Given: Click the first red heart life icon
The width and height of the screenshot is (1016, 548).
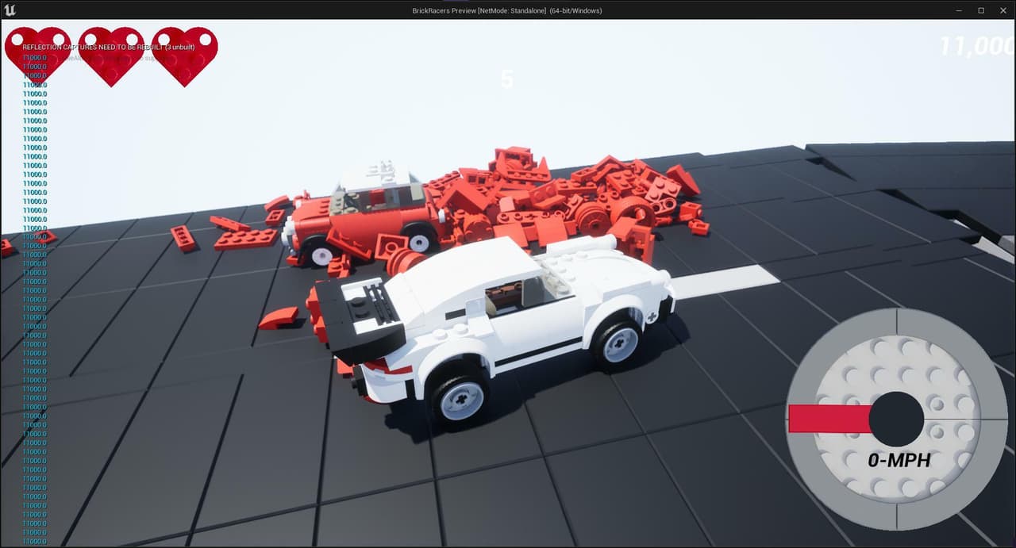Looking at the screenshot, I should pos(37,56).
